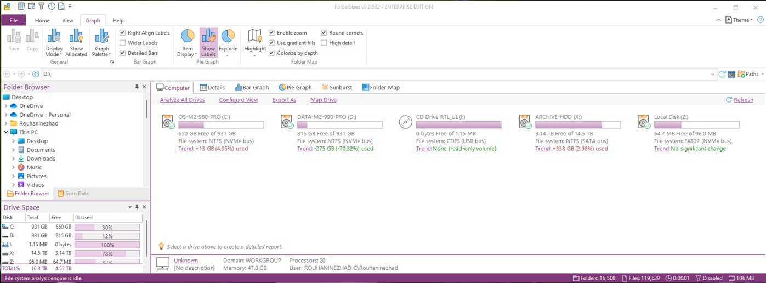
Task: Click the Analyze All Drives link
Action: tap(182, 100)
